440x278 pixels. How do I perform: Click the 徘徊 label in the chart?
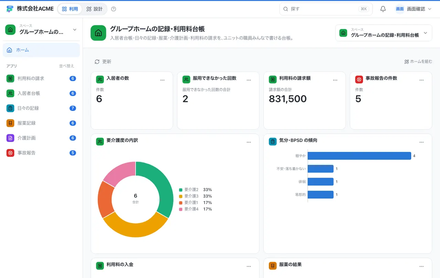(x=302, y=182)
